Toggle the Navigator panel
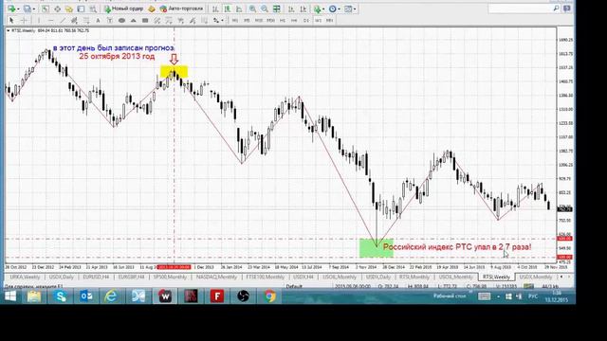607x341 pixels. 69,9
